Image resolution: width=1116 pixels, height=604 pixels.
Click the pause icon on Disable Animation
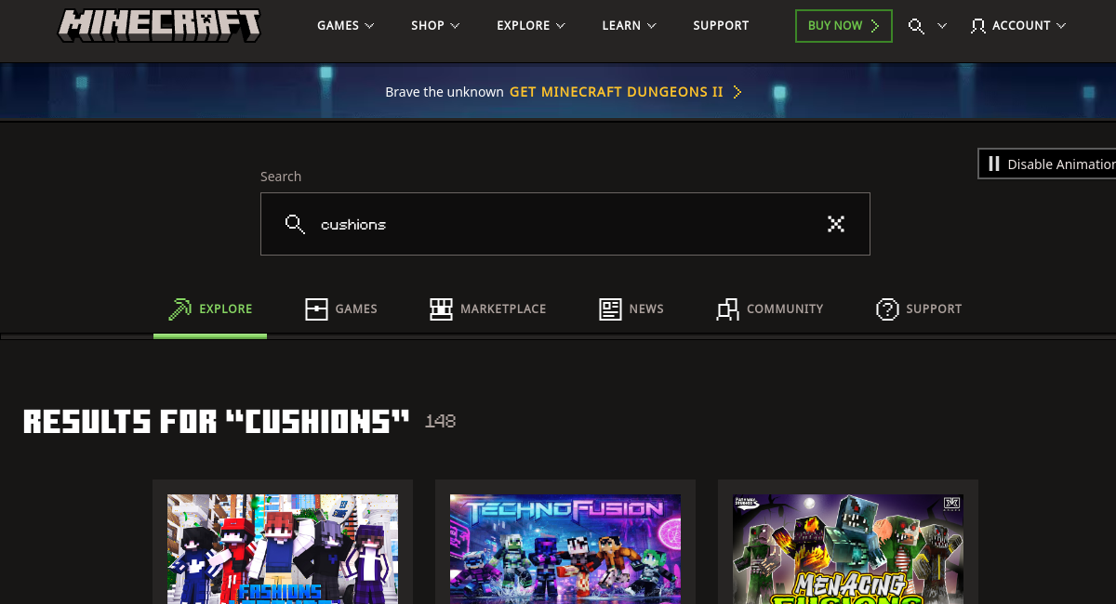coord(994,164)
